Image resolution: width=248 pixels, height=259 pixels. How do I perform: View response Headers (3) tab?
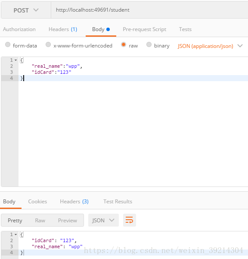coord(74,202)
